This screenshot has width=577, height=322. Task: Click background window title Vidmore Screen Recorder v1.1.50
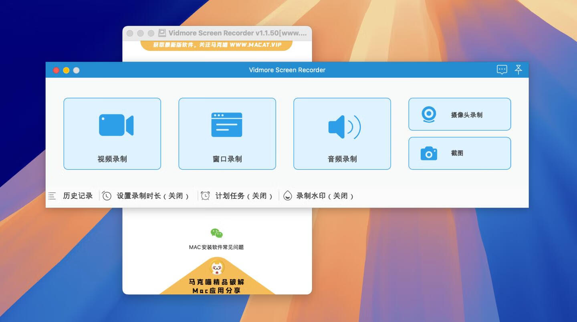coord(238,33)
